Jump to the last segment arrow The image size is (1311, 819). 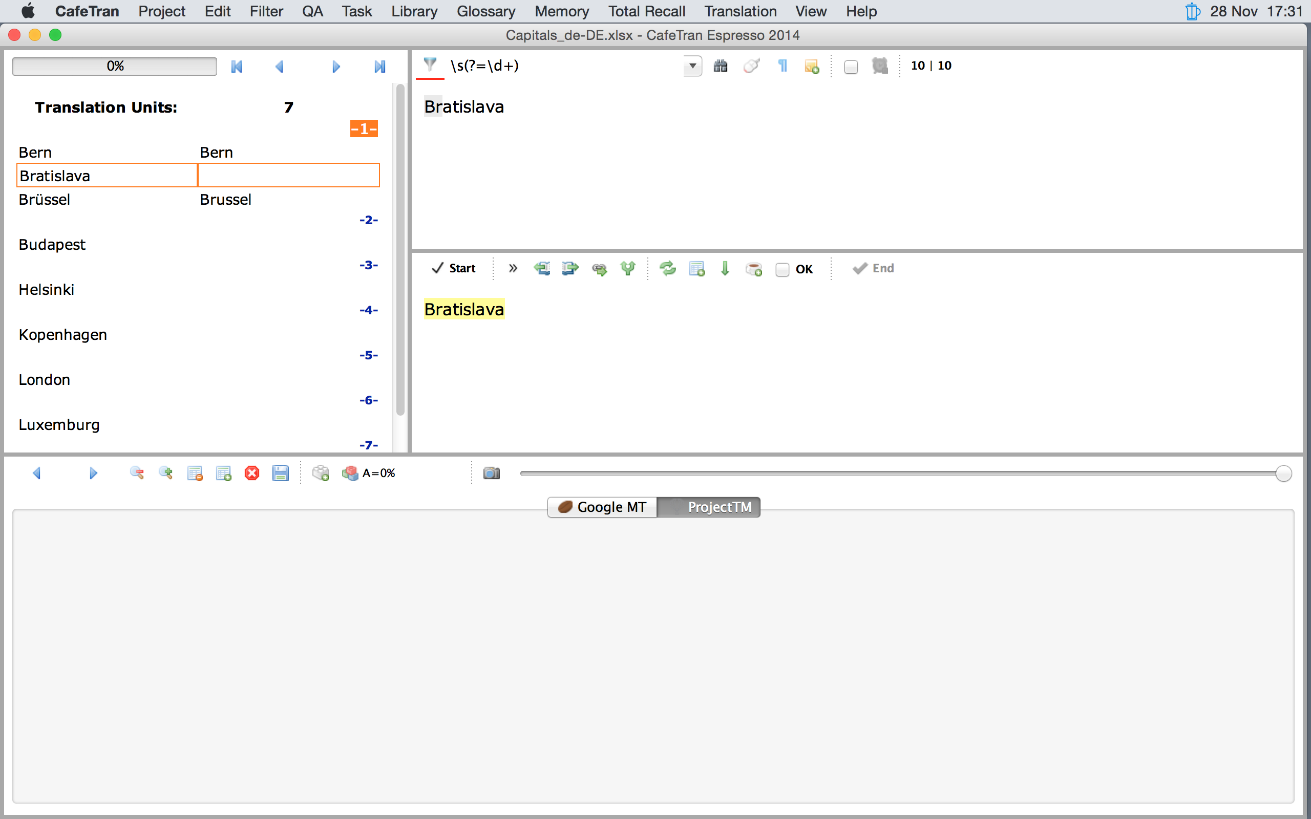point(380,67)
